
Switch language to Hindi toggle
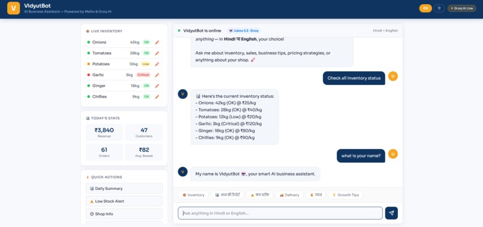439,8
